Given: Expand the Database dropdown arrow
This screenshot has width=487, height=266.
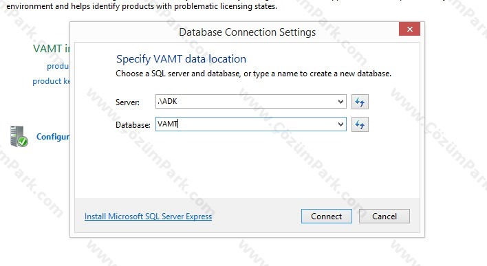Looking at the screenshot, I should (340, 124).
